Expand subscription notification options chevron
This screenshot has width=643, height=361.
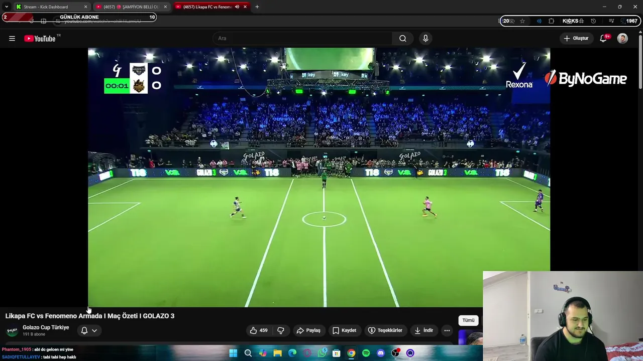(94, 331)
